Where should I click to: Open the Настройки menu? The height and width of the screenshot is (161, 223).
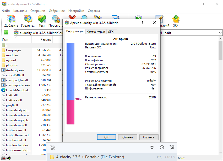(76, 11)
